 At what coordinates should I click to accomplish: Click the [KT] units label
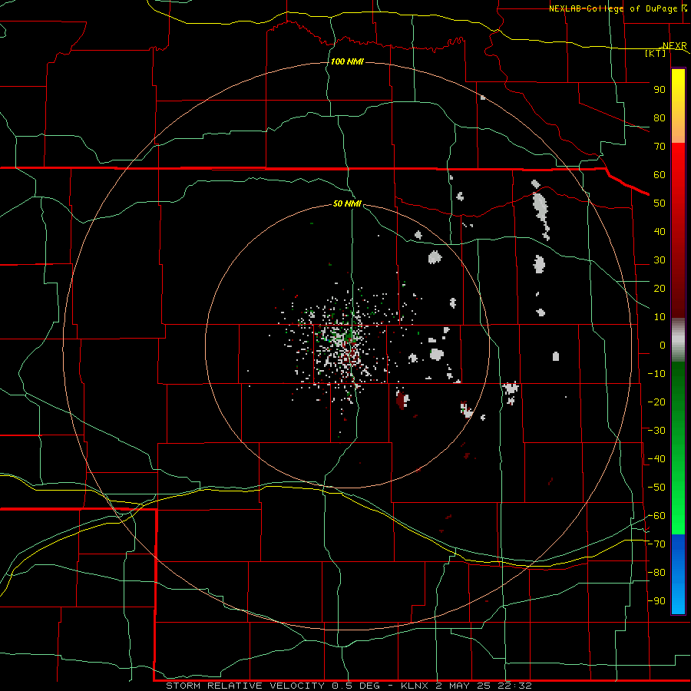click(656, 53)
